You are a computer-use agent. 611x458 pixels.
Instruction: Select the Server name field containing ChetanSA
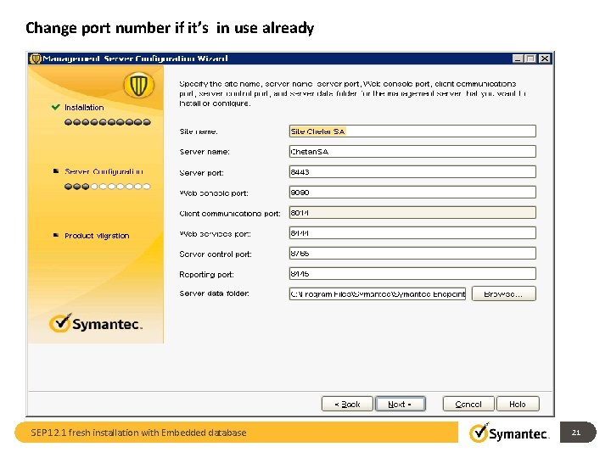pos(412,152)
